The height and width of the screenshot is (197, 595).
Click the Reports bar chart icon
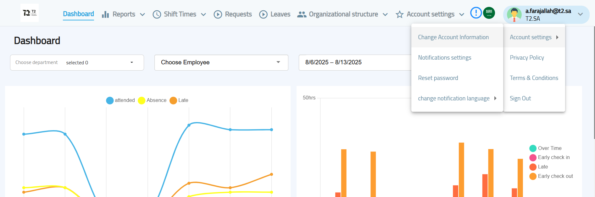pos(105,14)
